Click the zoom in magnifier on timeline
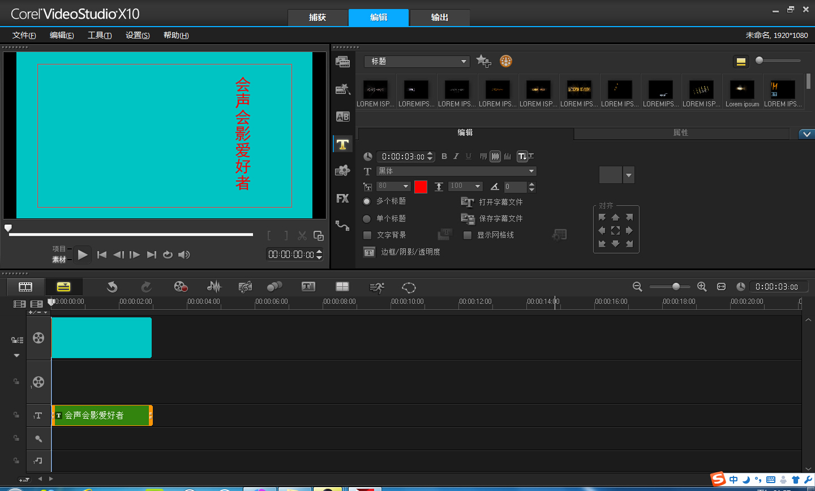This screenshot has width=815, height=491. 702,287
